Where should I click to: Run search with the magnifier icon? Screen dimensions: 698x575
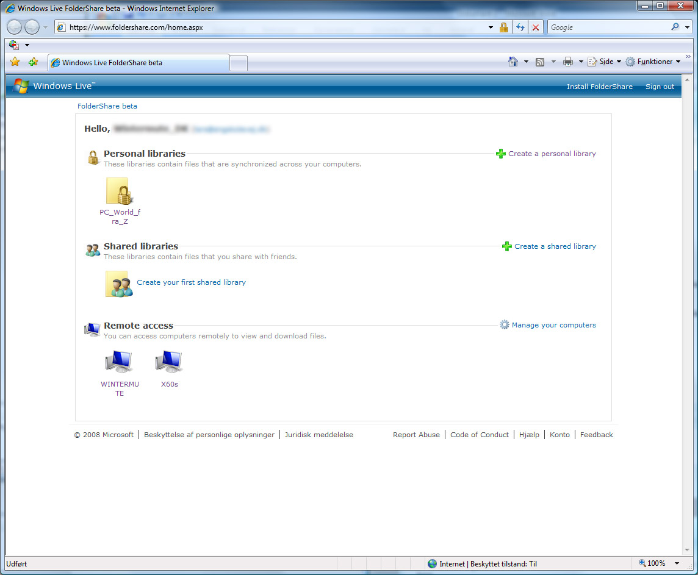pyautogui.click(x=675, y=27)
